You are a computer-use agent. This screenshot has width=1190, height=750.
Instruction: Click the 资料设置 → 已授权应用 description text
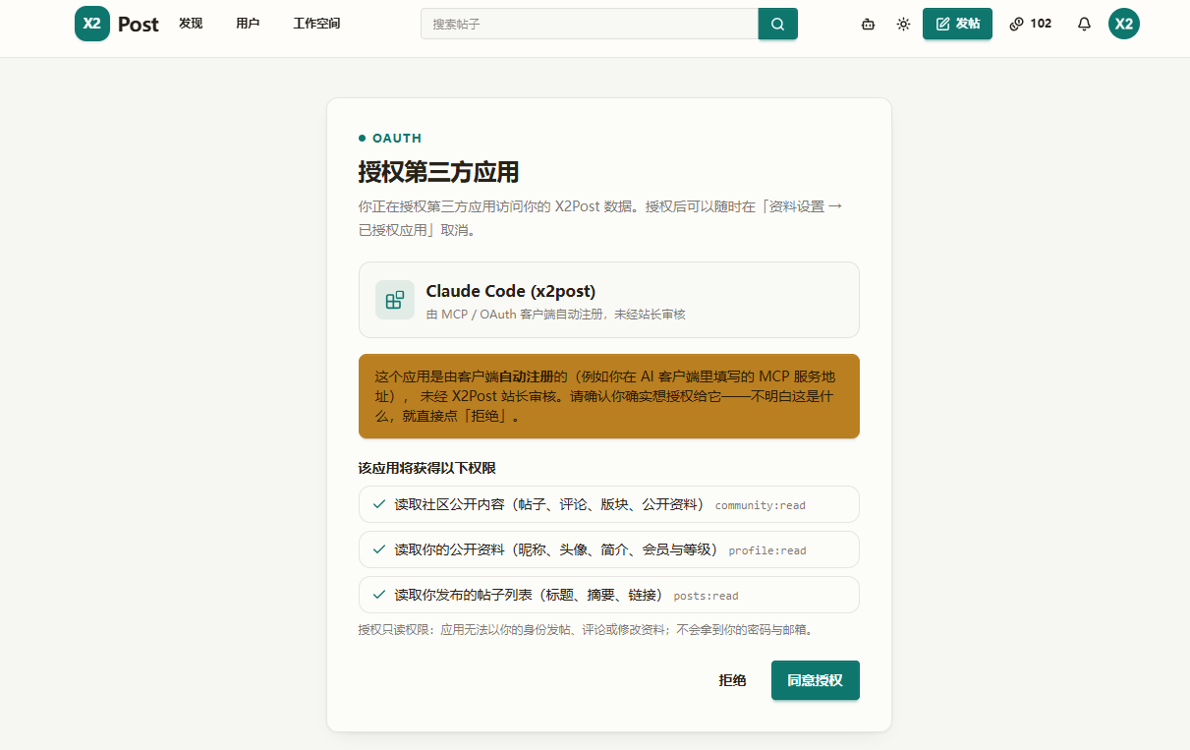(599, 218)
